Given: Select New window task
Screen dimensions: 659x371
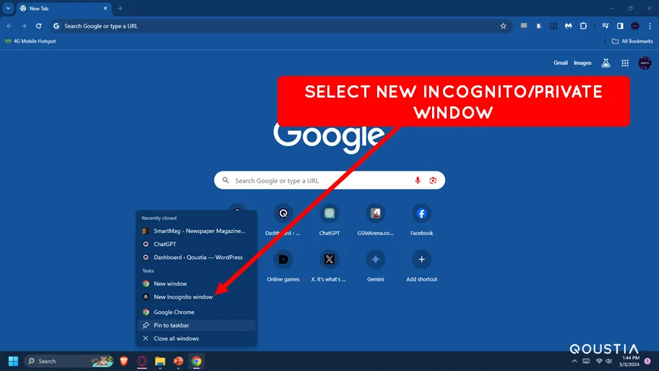Looking at the screenshot, I should pos(197,283).
